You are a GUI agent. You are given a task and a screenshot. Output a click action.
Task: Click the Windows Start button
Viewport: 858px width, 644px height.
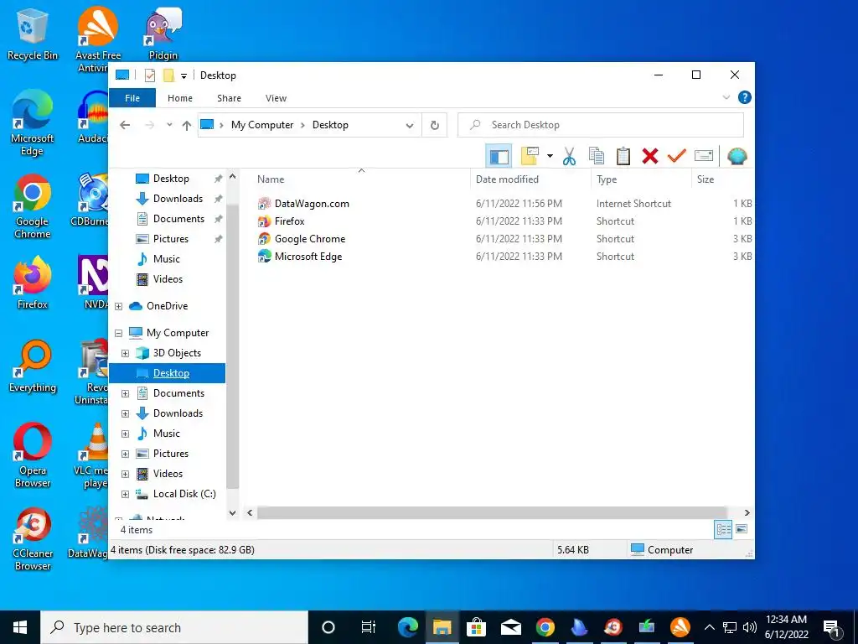(20, 627)
